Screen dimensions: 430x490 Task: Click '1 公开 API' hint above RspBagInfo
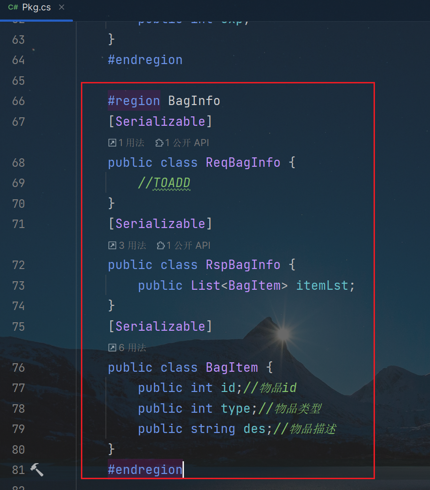click(x=183, y=245)
